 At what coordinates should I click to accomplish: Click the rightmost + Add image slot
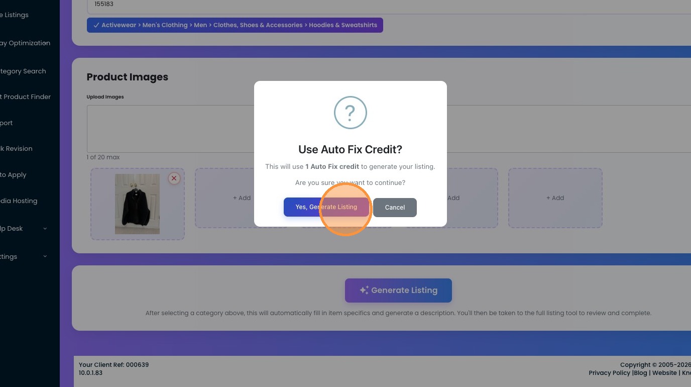click(555, 198)
